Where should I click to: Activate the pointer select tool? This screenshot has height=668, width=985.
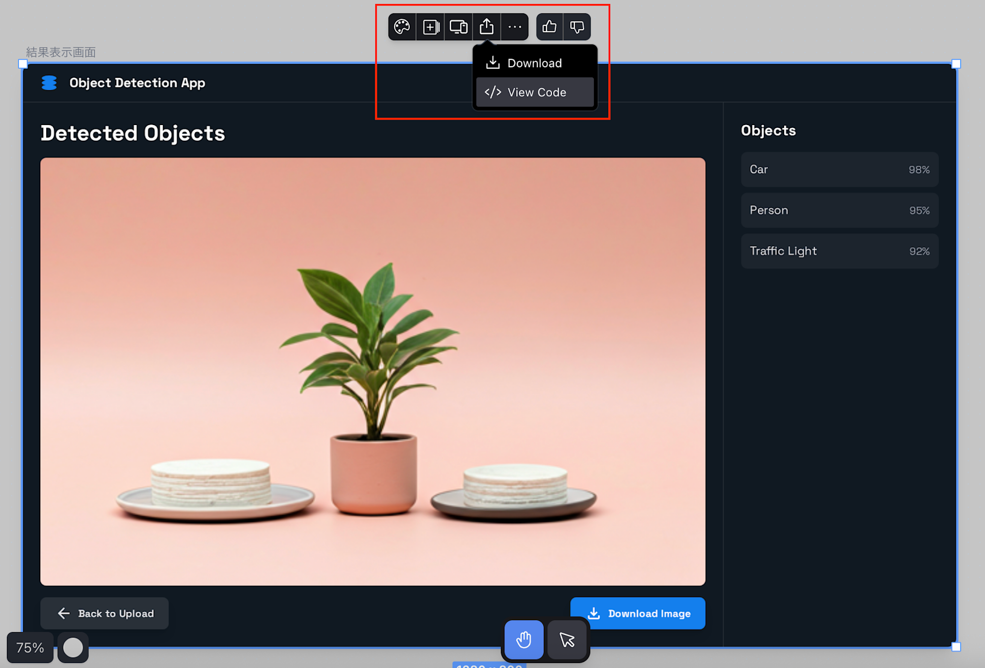[567, 639]
